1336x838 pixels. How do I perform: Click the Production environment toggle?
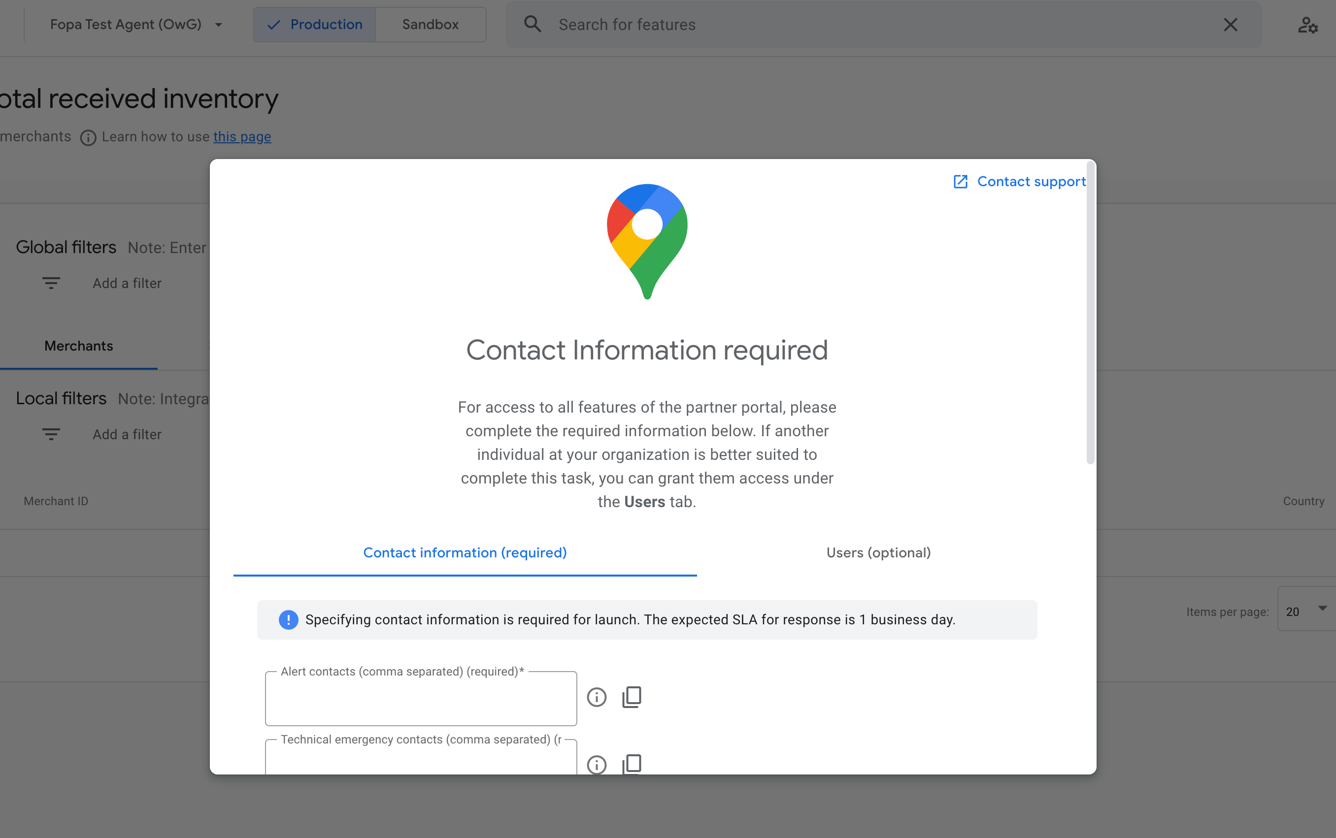[x=313, y=24]
